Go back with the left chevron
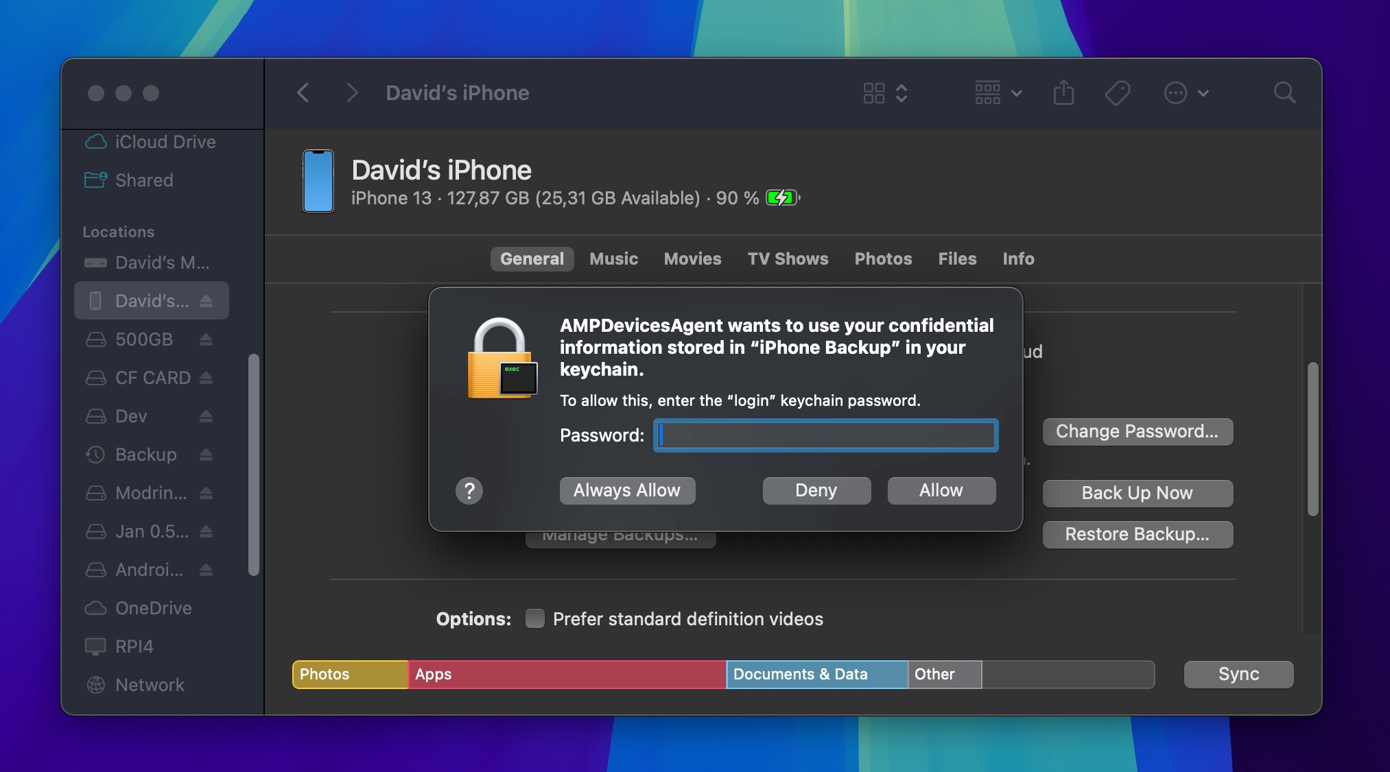This screenshot has width=1390, height=772. tap(303, 93)
